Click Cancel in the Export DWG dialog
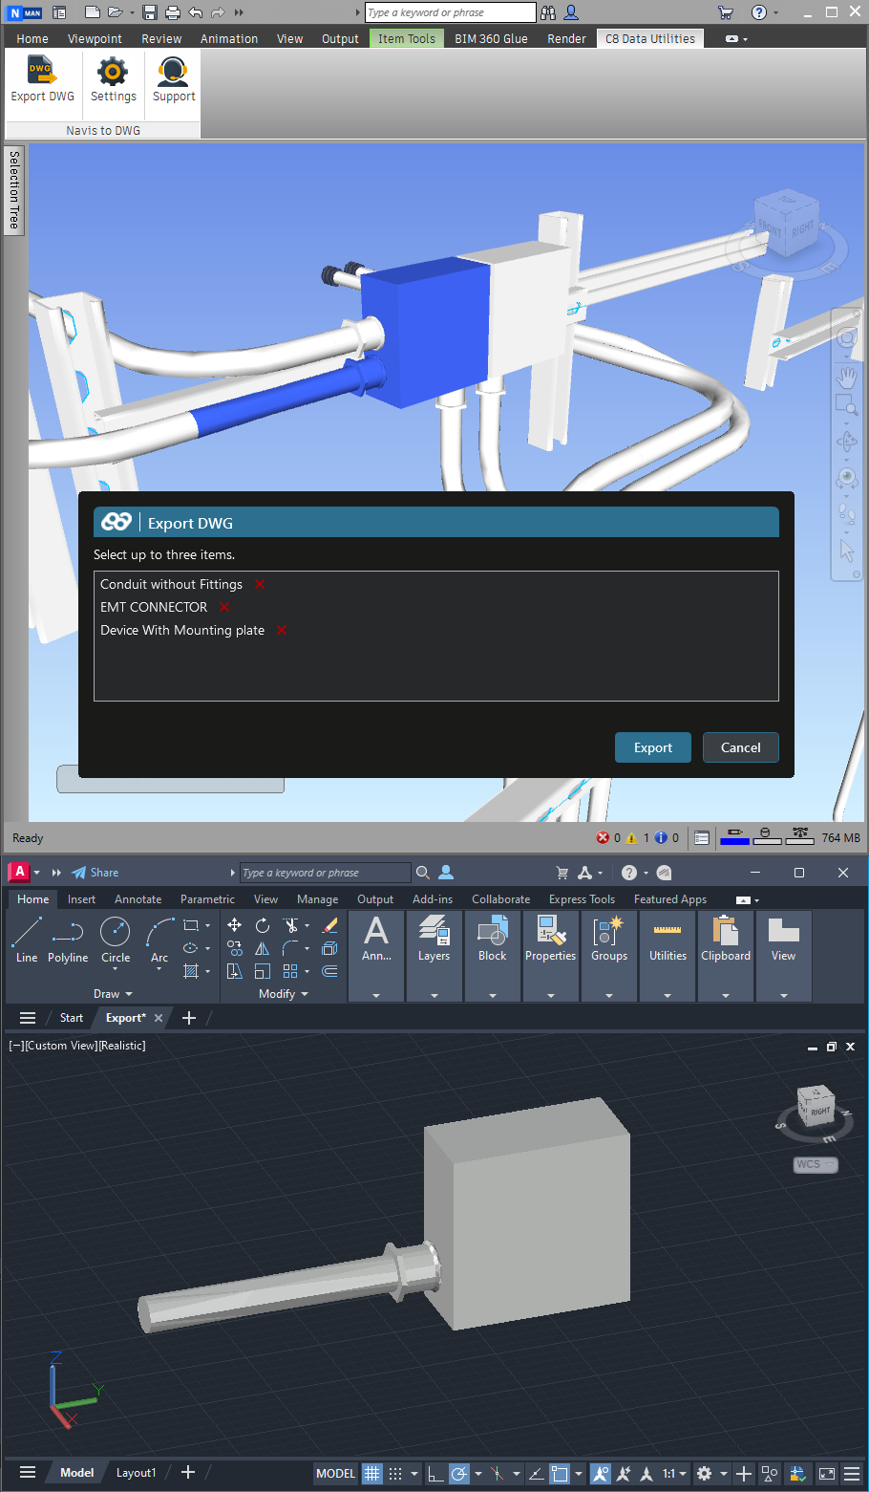Screen dimensions: 869x1492 (741, 747)
